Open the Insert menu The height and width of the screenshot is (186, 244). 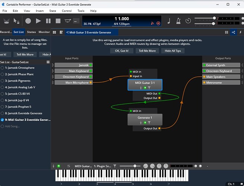pos(40,11)
